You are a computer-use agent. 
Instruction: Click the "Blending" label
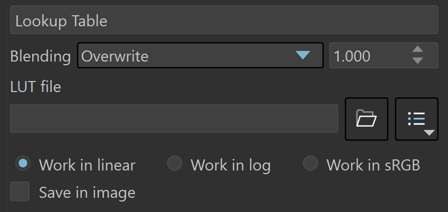(x=41, y=56)
